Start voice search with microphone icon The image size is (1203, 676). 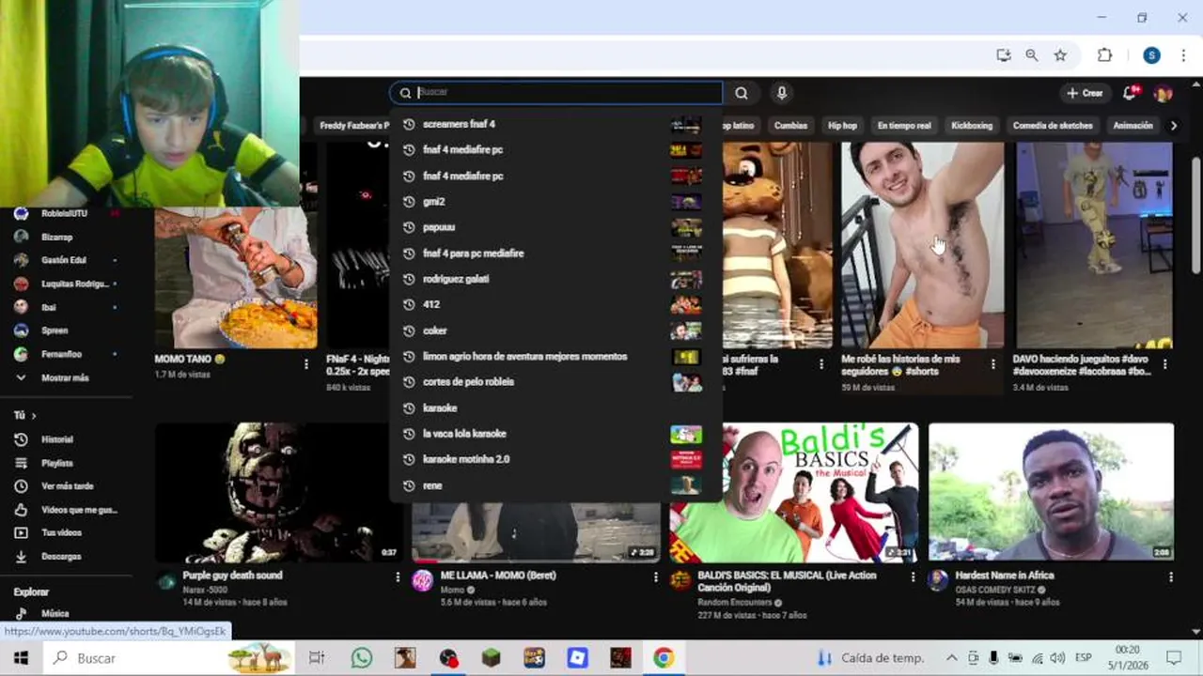781,93
